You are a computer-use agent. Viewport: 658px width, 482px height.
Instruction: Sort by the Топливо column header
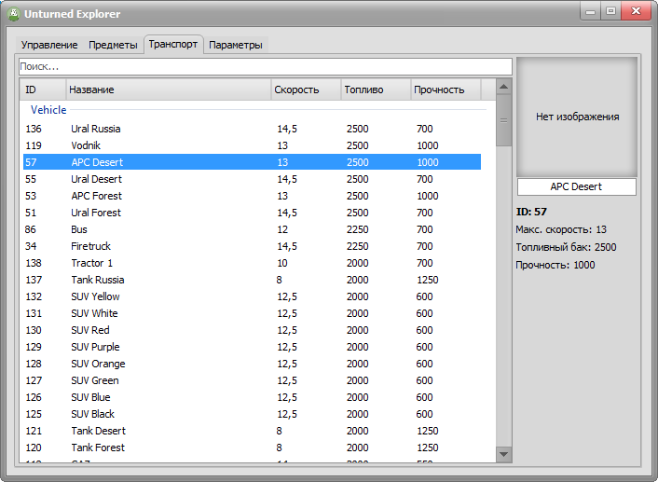(375, 90)
